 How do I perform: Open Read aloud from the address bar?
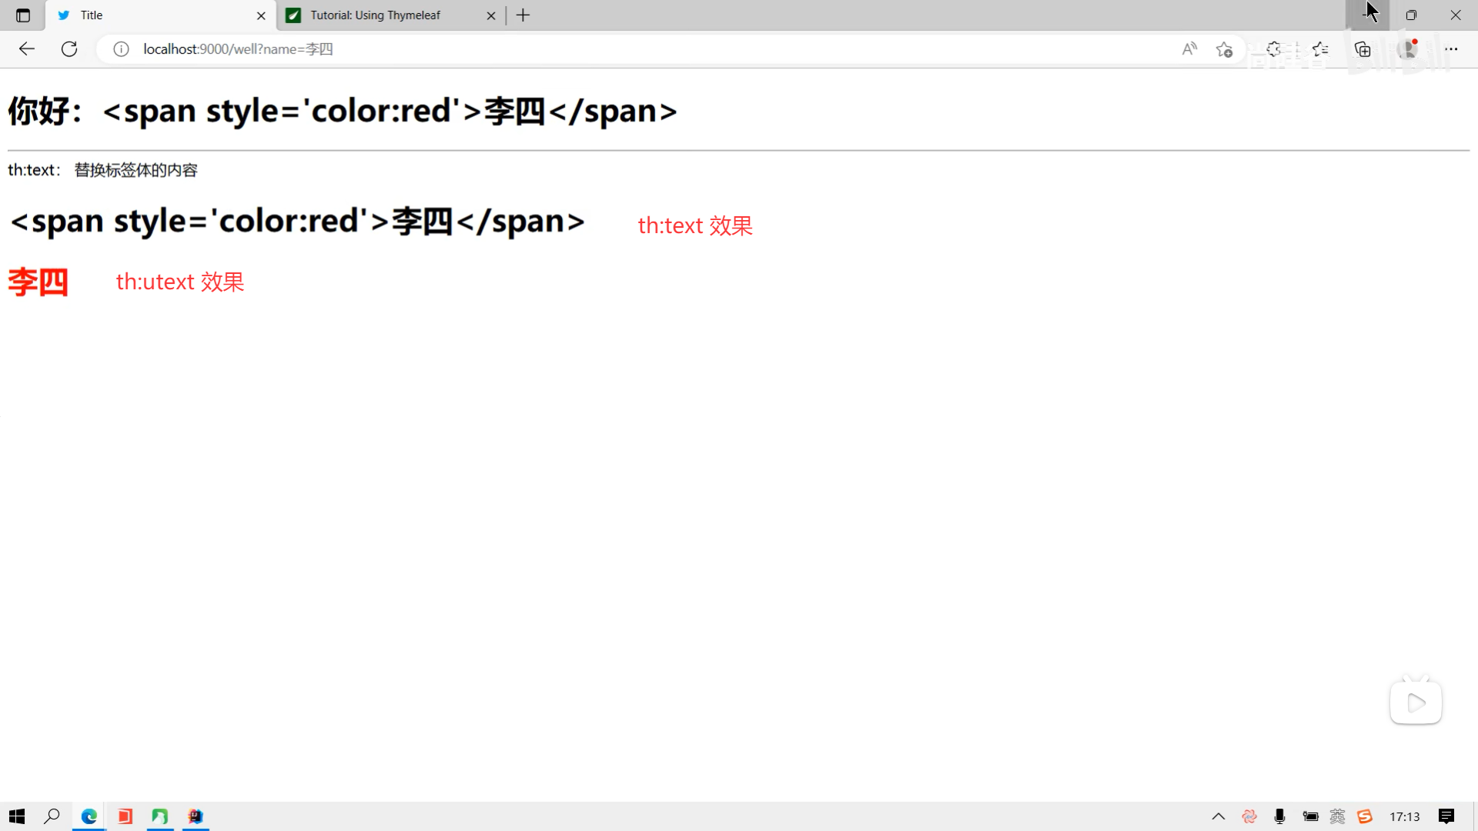(x=1189, y=49)
